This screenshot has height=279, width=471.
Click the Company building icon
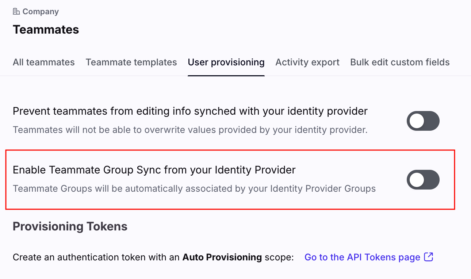(x=16, y=12)
